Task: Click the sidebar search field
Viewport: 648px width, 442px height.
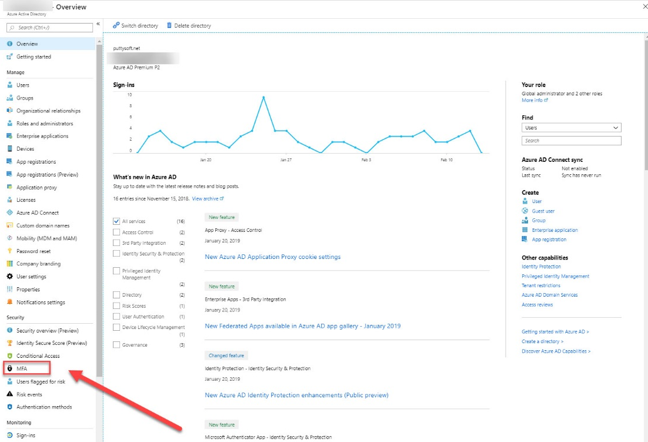Action: pos(49,28)
